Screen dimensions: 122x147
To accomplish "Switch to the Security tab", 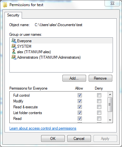I will tap(13, 15).
